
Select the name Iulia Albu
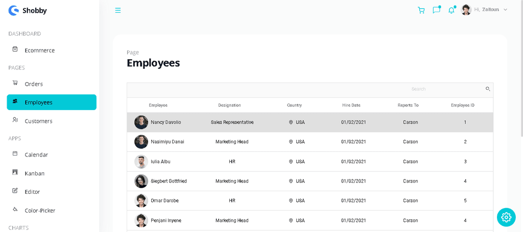(160, 162)
